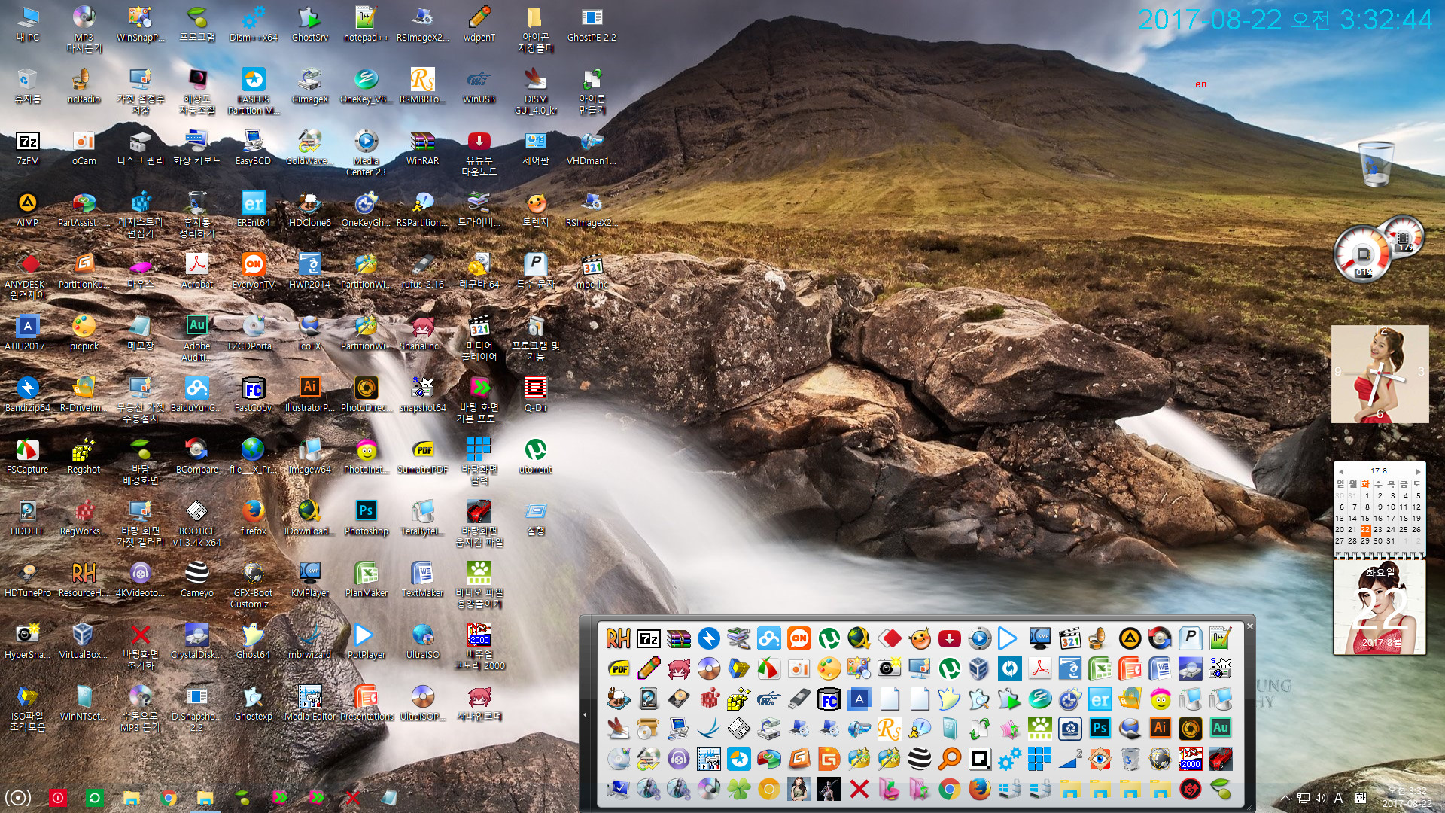This screenshot has width=1445, height=813.
Task: Open the 내 PC desktop icon
Action: coord(28,24)
